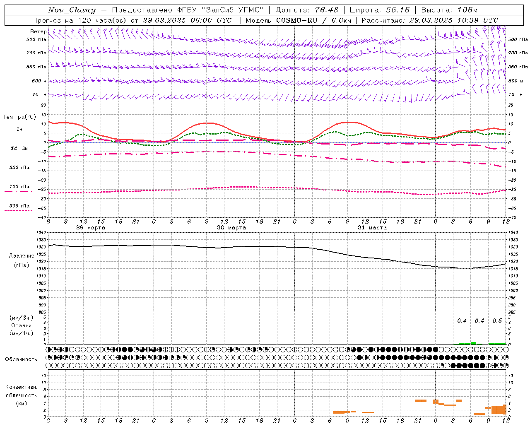Click the 30 марта date label
This screenshot has height=424, width=530.
pyautogui.click(x=231, y=228)
